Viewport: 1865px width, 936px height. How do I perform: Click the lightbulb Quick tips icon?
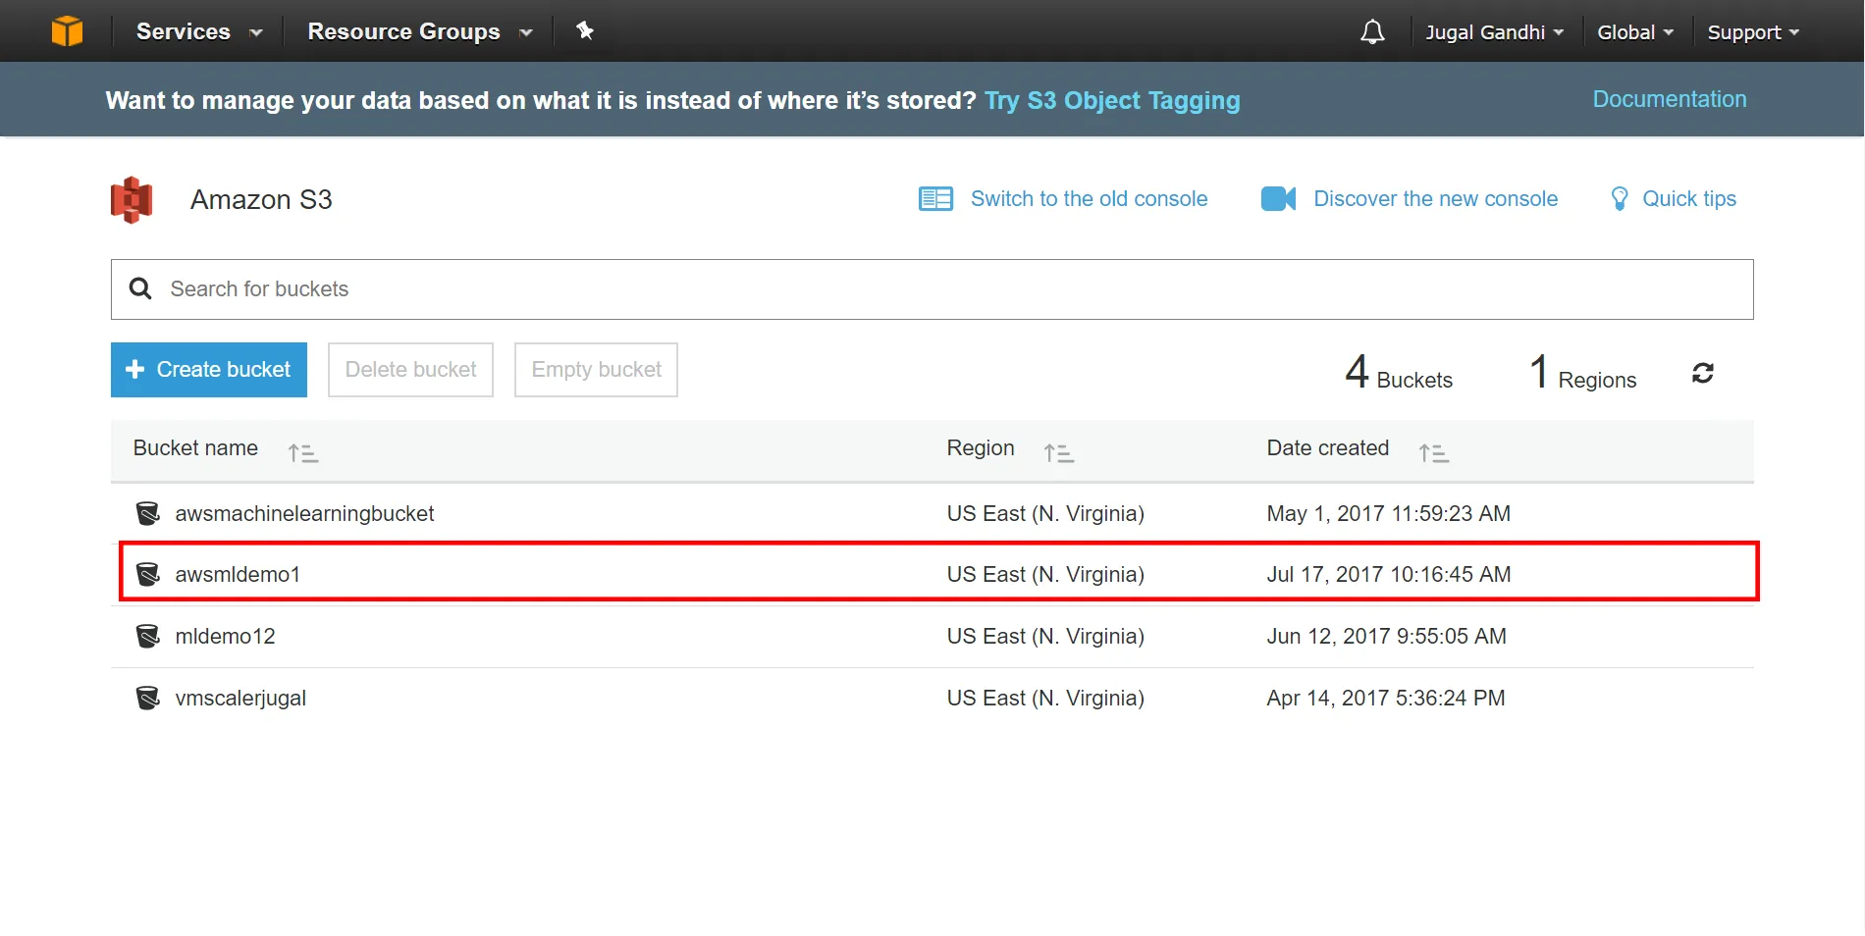1620,199
